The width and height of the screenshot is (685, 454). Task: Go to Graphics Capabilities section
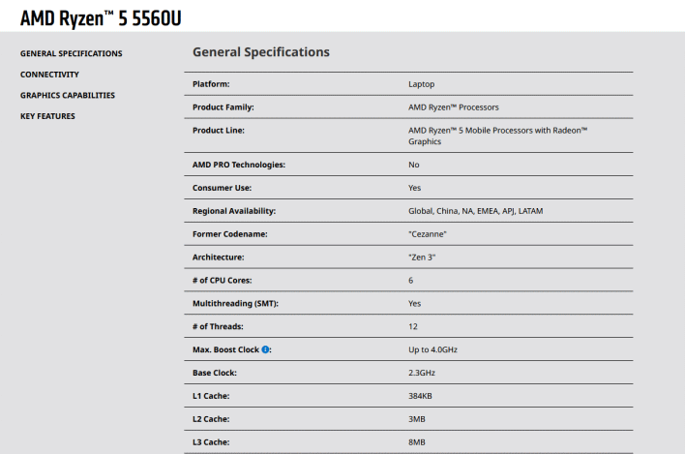point(68,95)
